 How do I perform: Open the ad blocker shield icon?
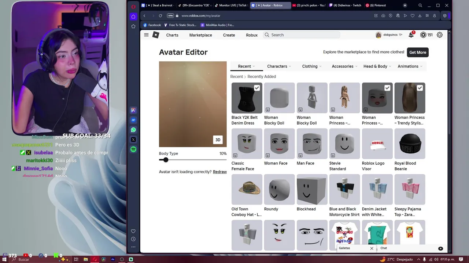click(391, 16)
